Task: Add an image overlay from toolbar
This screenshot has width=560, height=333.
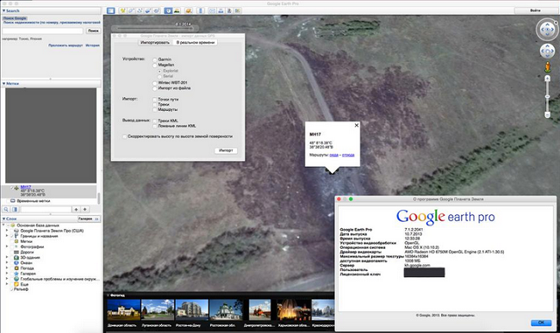Action: tap(148, 10)
